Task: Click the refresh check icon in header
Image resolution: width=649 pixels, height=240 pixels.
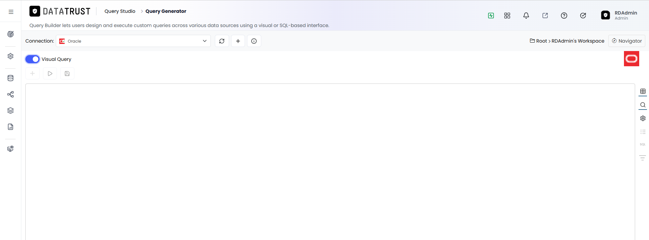Action: 583,16
